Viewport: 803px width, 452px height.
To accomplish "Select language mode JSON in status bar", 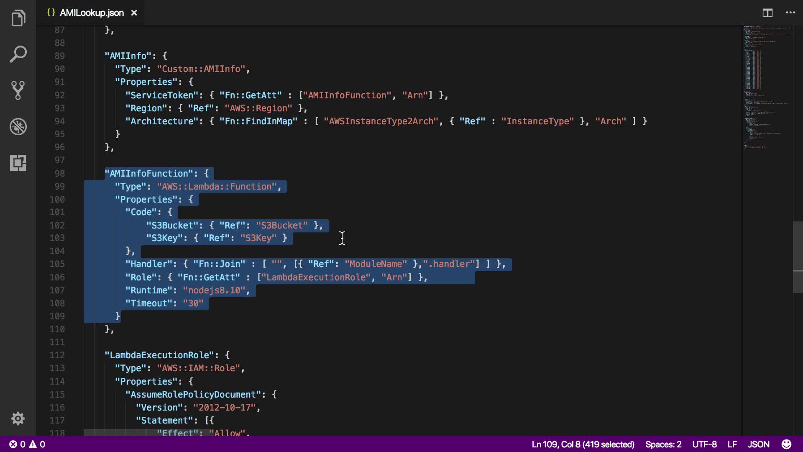I will click(x=758, y=444).
